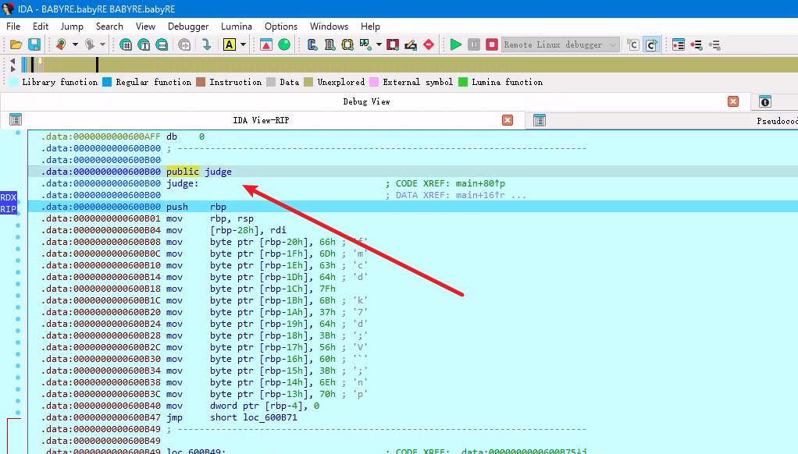Close the IDA View-RIP tab
Image resolution: width=798 pixels, height=454 pixels.
(508, 120)
